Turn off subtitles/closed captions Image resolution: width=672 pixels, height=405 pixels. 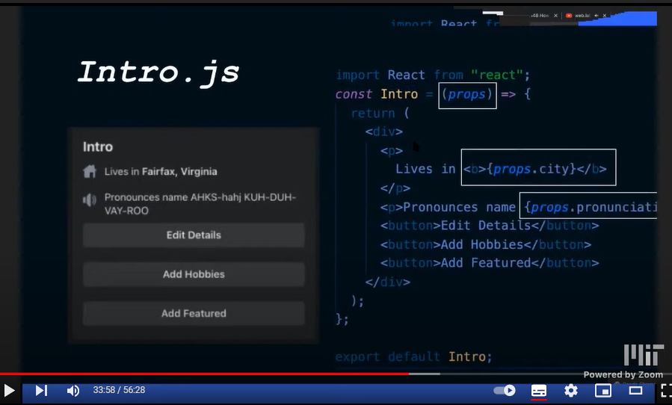tap(539, 390)
